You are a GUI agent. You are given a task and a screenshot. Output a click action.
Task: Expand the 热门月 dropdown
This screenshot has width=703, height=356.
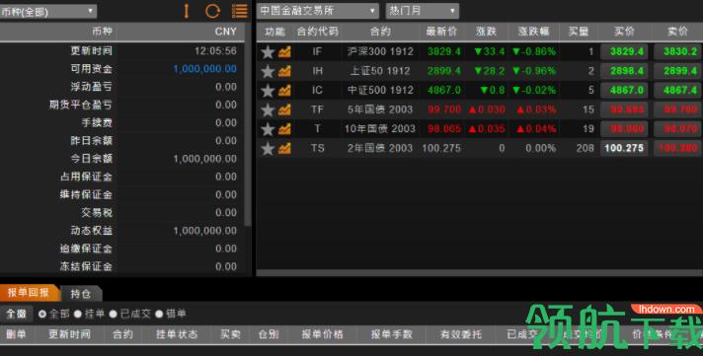pos(423,11)
